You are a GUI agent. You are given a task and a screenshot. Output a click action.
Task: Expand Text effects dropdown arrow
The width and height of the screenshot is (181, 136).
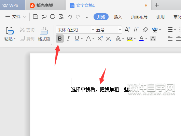click(x=123, y=39)
